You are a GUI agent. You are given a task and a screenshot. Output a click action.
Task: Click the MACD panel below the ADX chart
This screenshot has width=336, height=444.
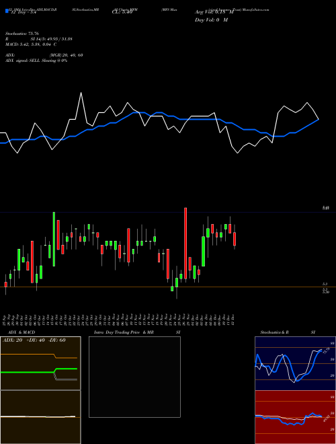pyautogui.click(x=40, y=417)
